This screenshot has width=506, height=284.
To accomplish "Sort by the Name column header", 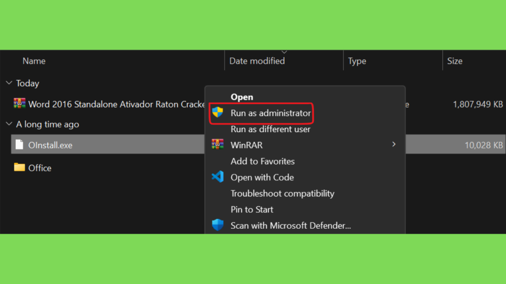I will tap(34, 61).
